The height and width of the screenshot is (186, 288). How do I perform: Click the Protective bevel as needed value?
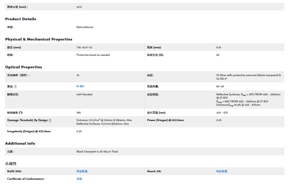click(93, 55)
